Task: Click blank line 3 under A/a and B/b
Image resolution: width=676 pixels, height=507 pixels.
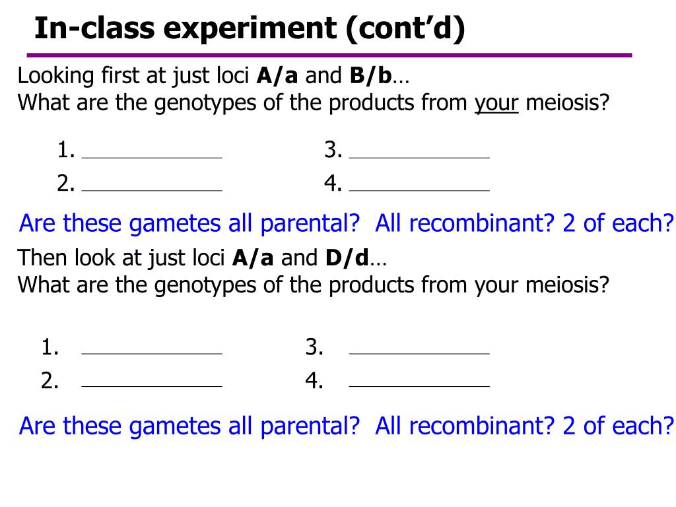Action: [x=419, y=158]
